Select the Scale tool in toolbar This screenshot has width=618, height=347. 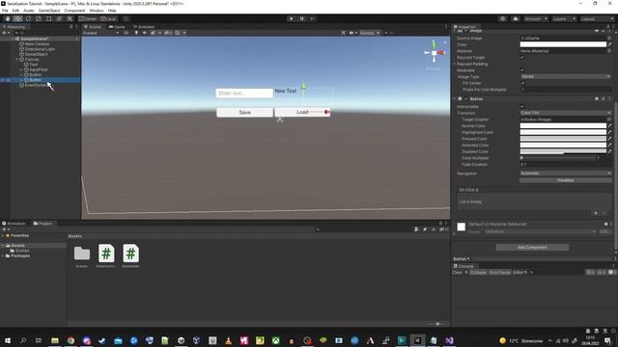pos(39,19)
